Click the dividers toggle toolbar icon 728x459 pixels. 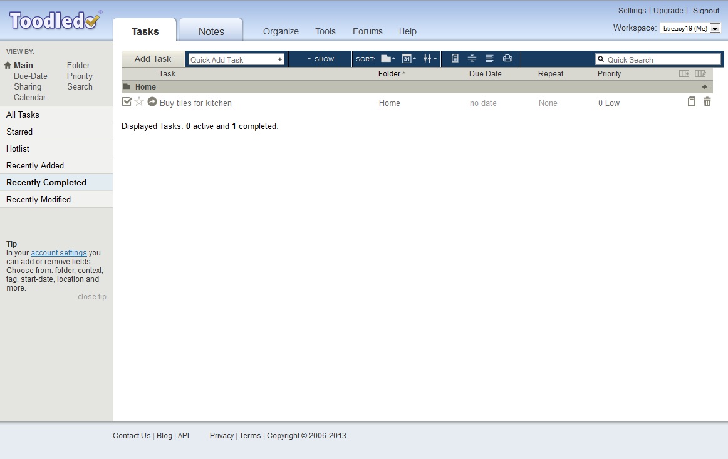pyautogui.click(x=472, y=58)
